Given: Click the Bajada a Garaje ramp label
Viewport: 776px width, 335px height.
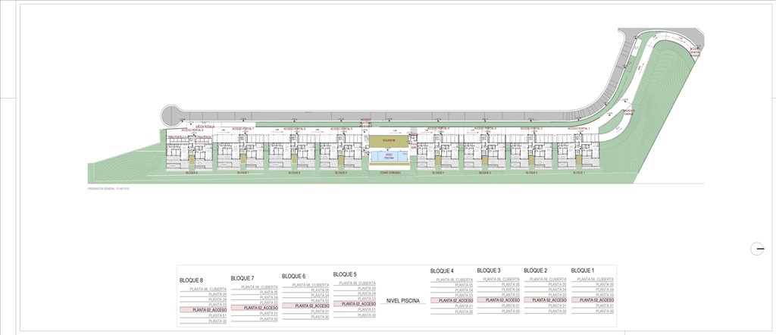Looking at the screenshot, I should 628,112.
